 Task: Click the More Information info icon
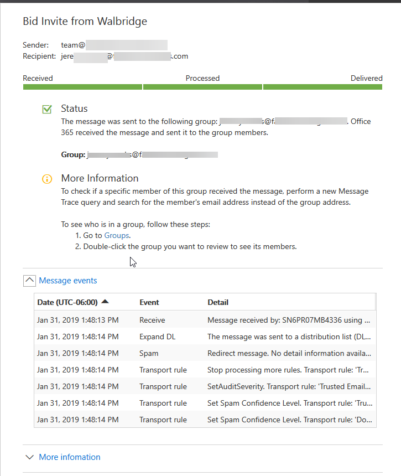(47, 179)
